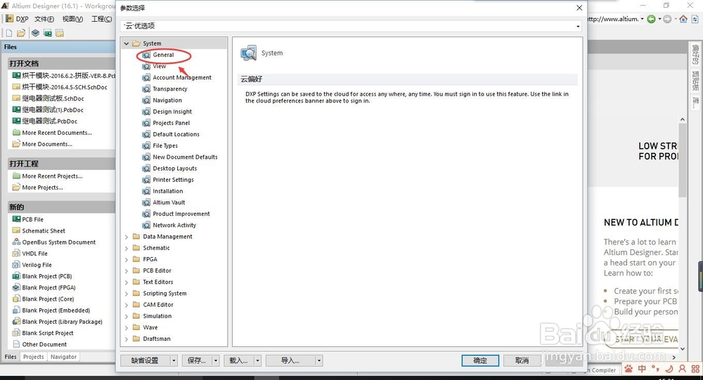Create a new PCB File

tap(33, 219)
